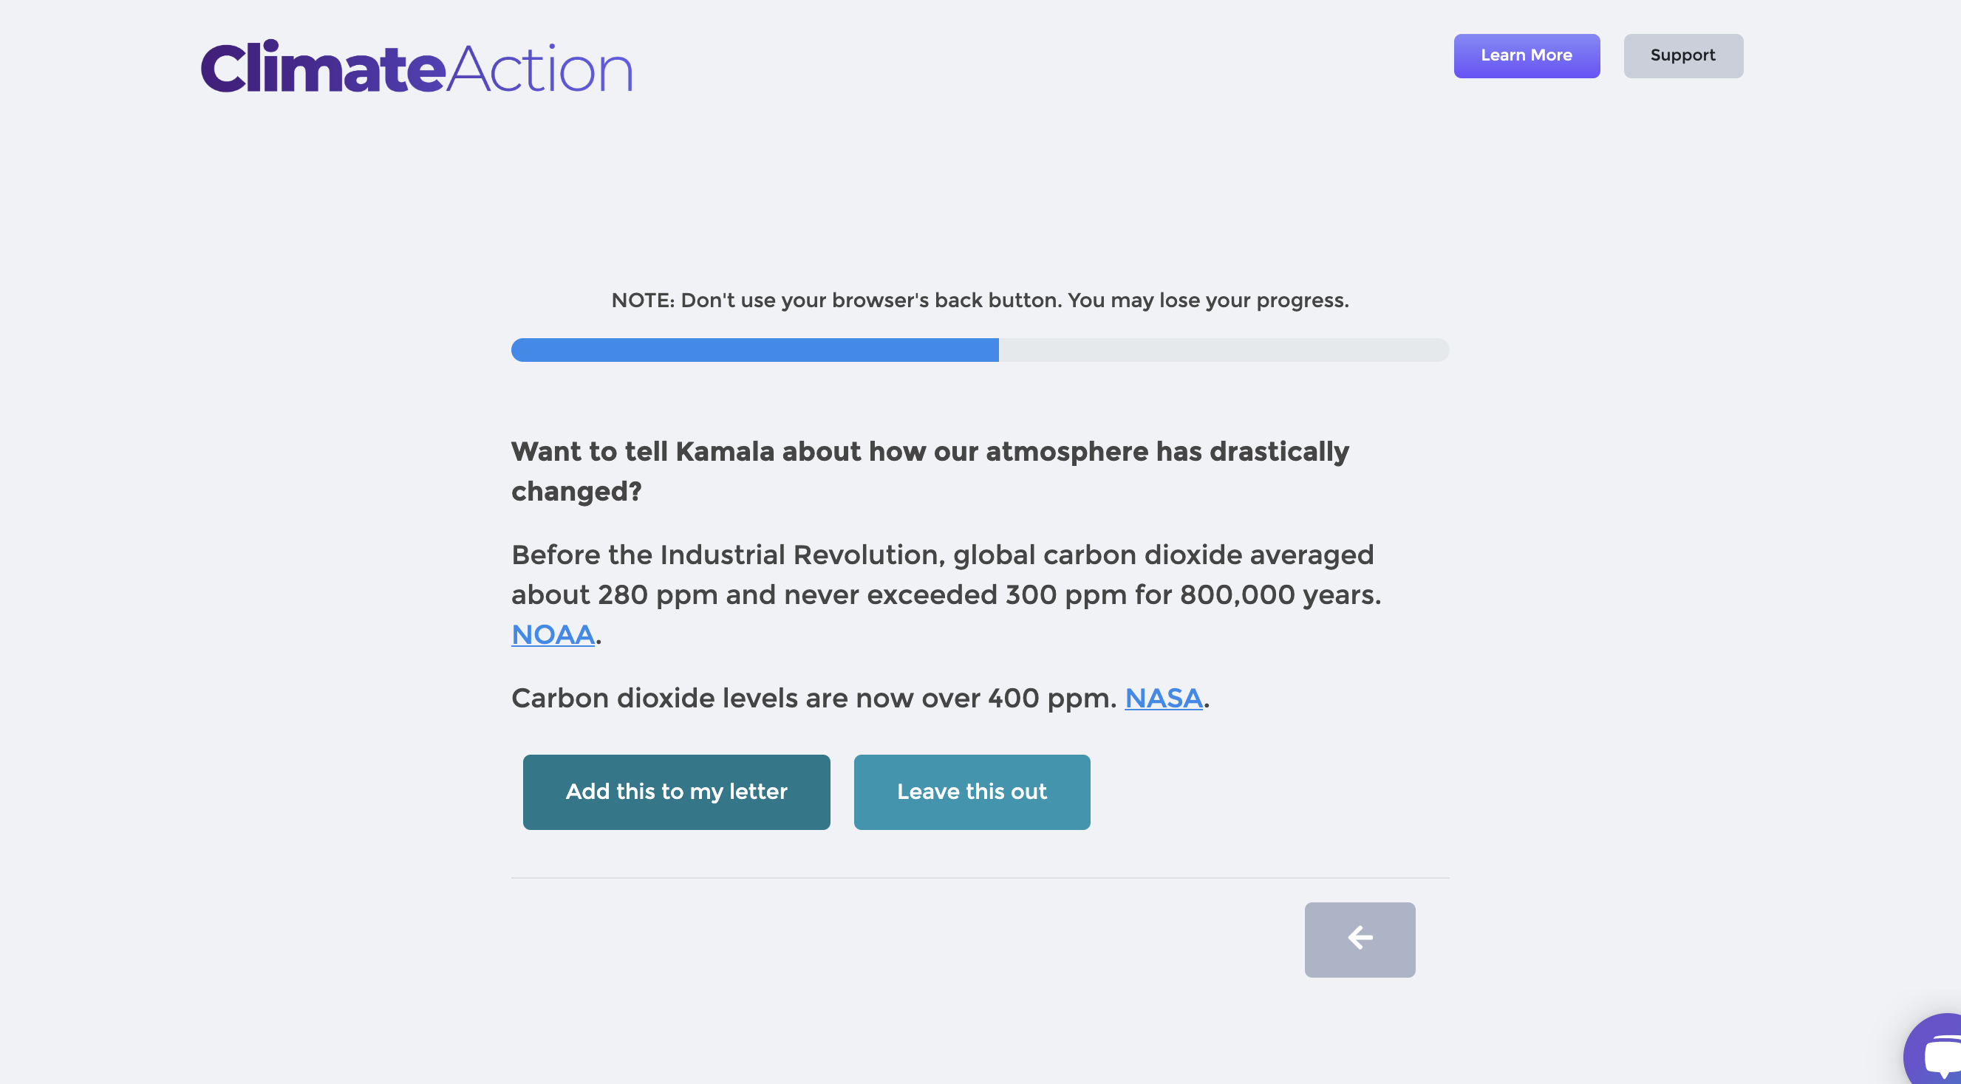This screenshot has height=1084, width=1961.
Task: Click the browser-back warning note text
Action: 979,300
